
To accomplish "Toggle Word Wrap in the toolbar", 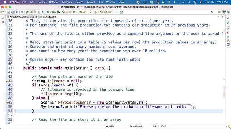I will (x=35, y=12).
